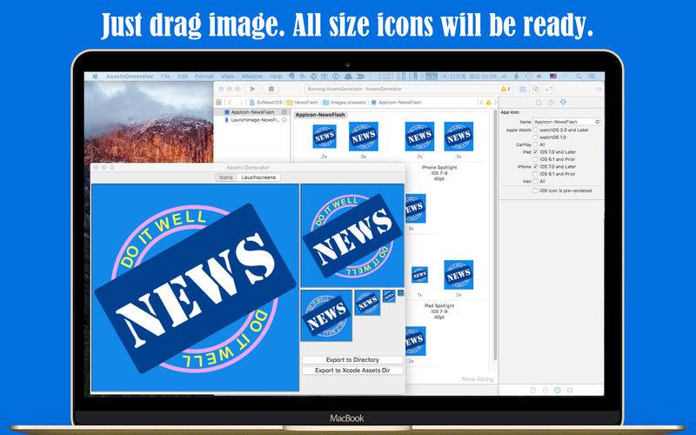
Task: Click the volume icon in menu bar
Action: [539, 77]
